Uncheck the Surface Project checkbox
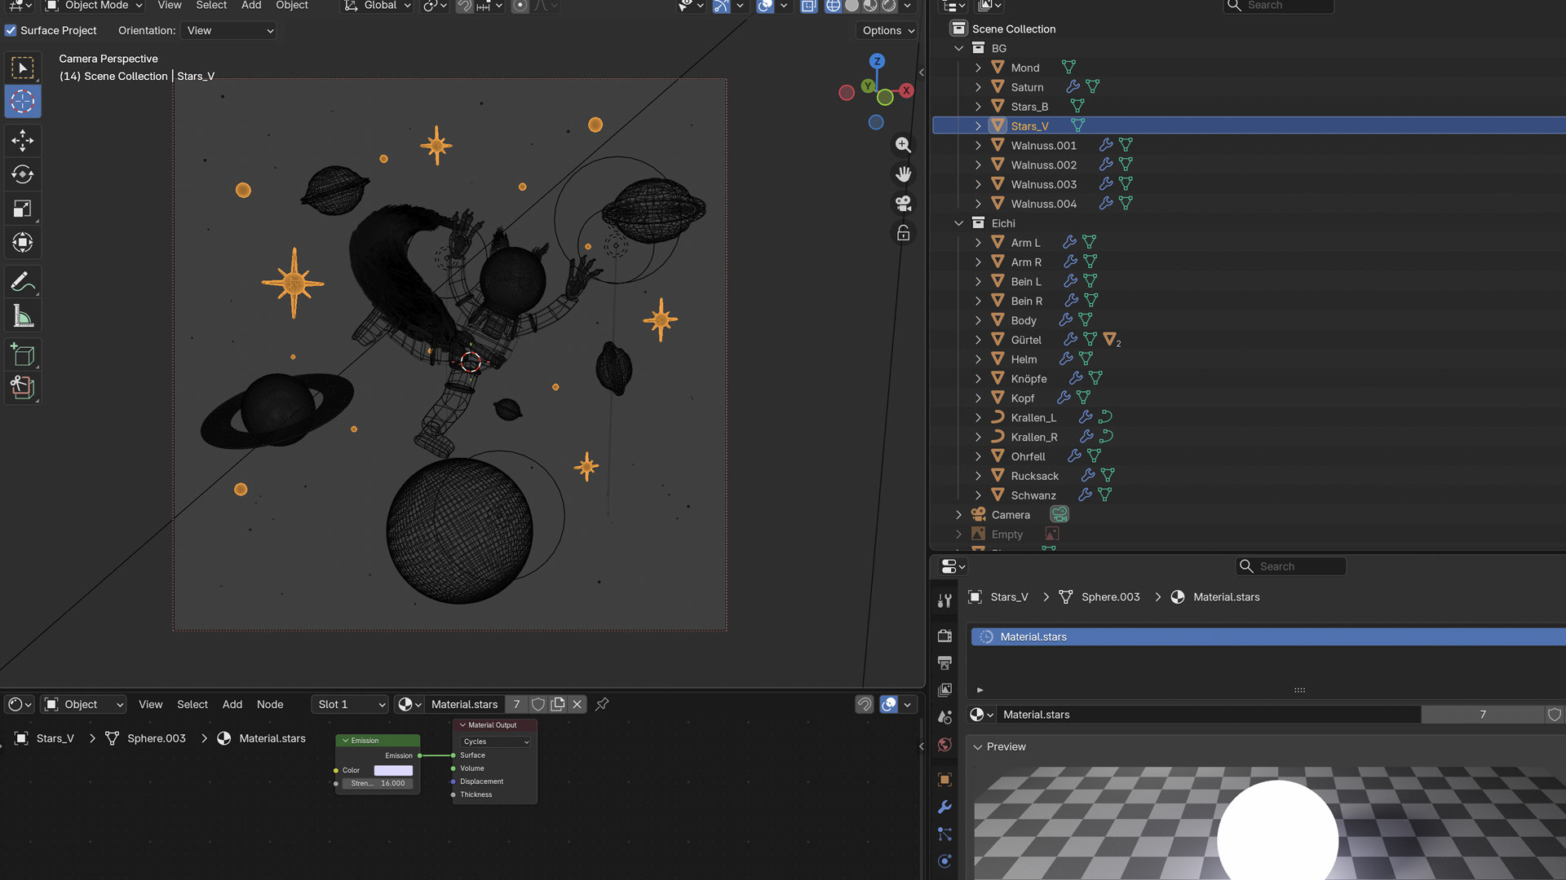Image resolution: width=1566 pixels, height=880 pixels. click(11, 31)
